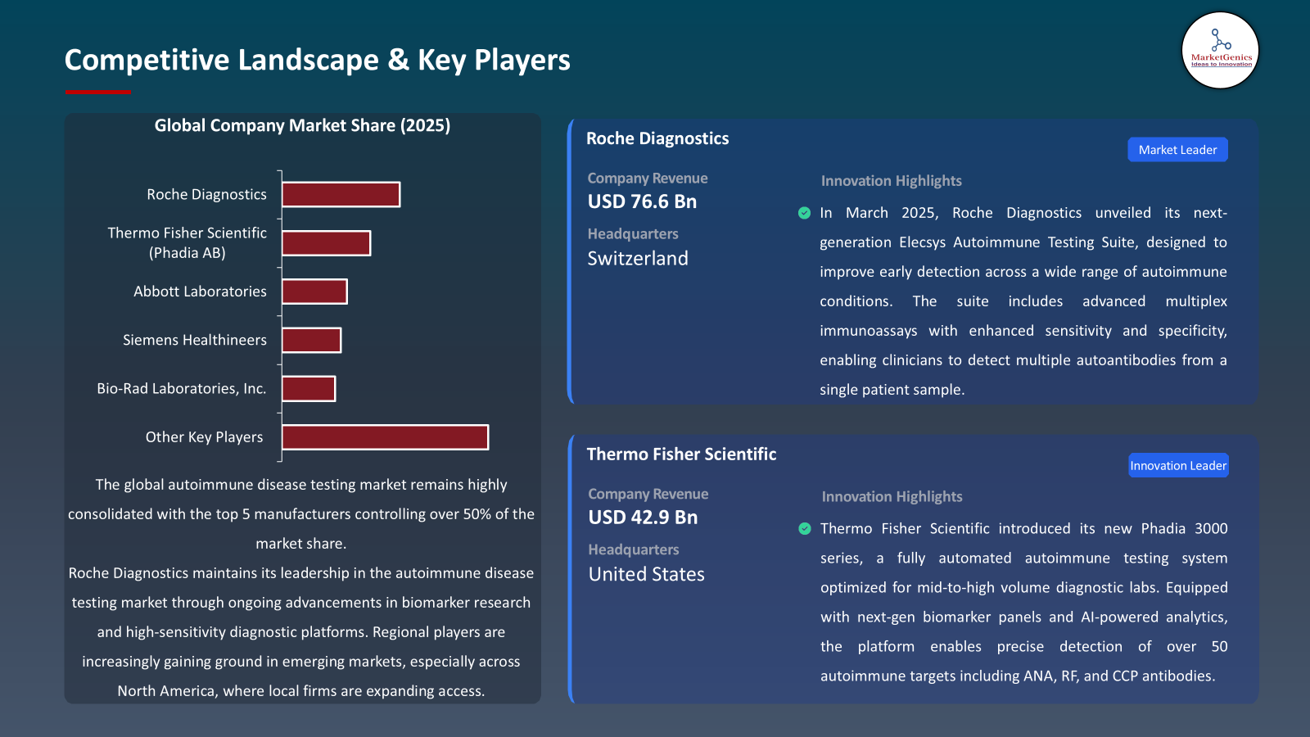Click the USD 42.9 Bn revenue value

pos(643,518)
